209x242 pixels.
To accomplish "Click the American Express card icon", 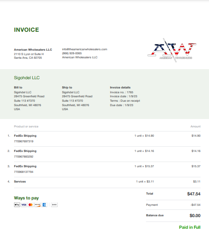I will (44, 205).
